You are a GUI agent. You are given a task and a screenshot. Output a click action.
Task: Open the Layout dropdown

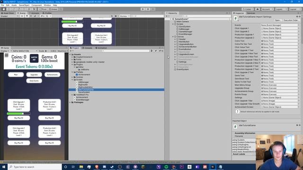[x=295, y=9]
